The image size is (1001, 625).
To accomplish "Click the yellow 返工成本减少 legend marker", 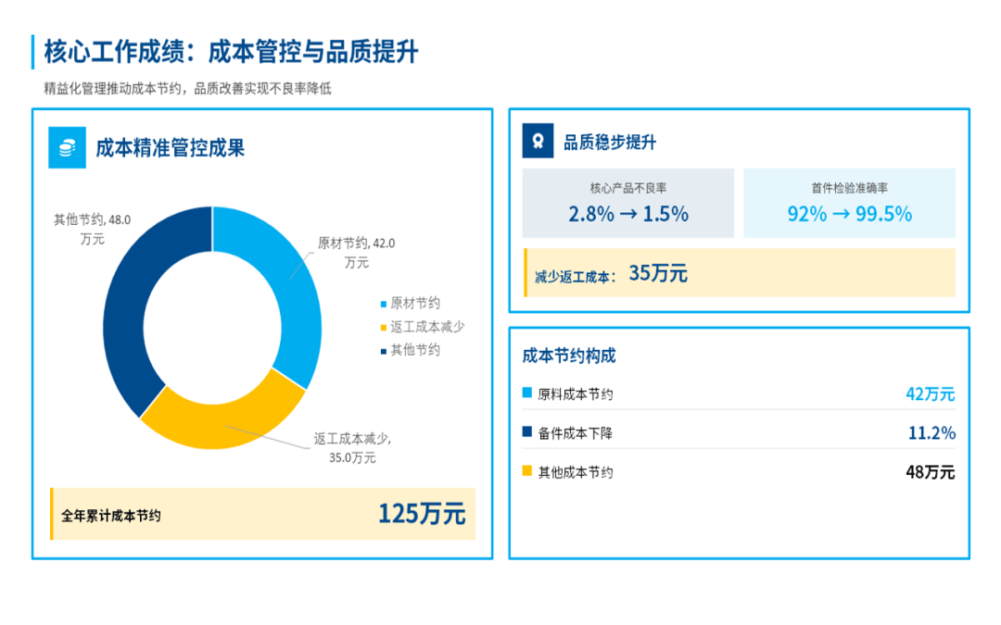I will point(384,328).
